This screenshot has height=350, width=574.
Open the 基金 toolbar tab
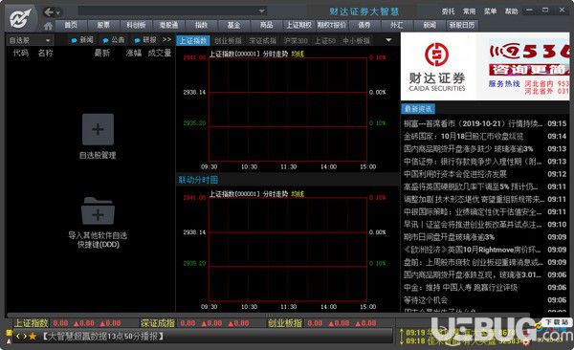pyautogui.click(x=233, y=25)
